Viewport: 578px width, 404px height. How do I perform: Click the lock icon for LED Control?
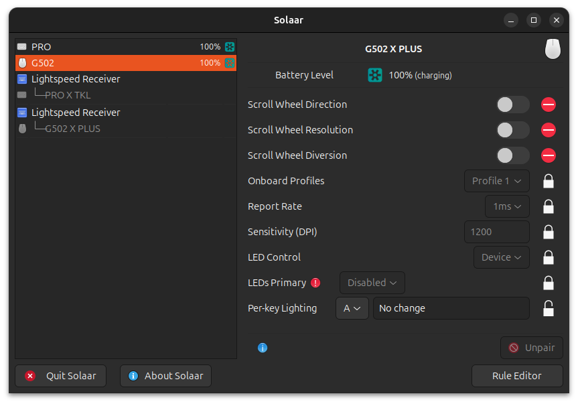(x=549, y=257)
